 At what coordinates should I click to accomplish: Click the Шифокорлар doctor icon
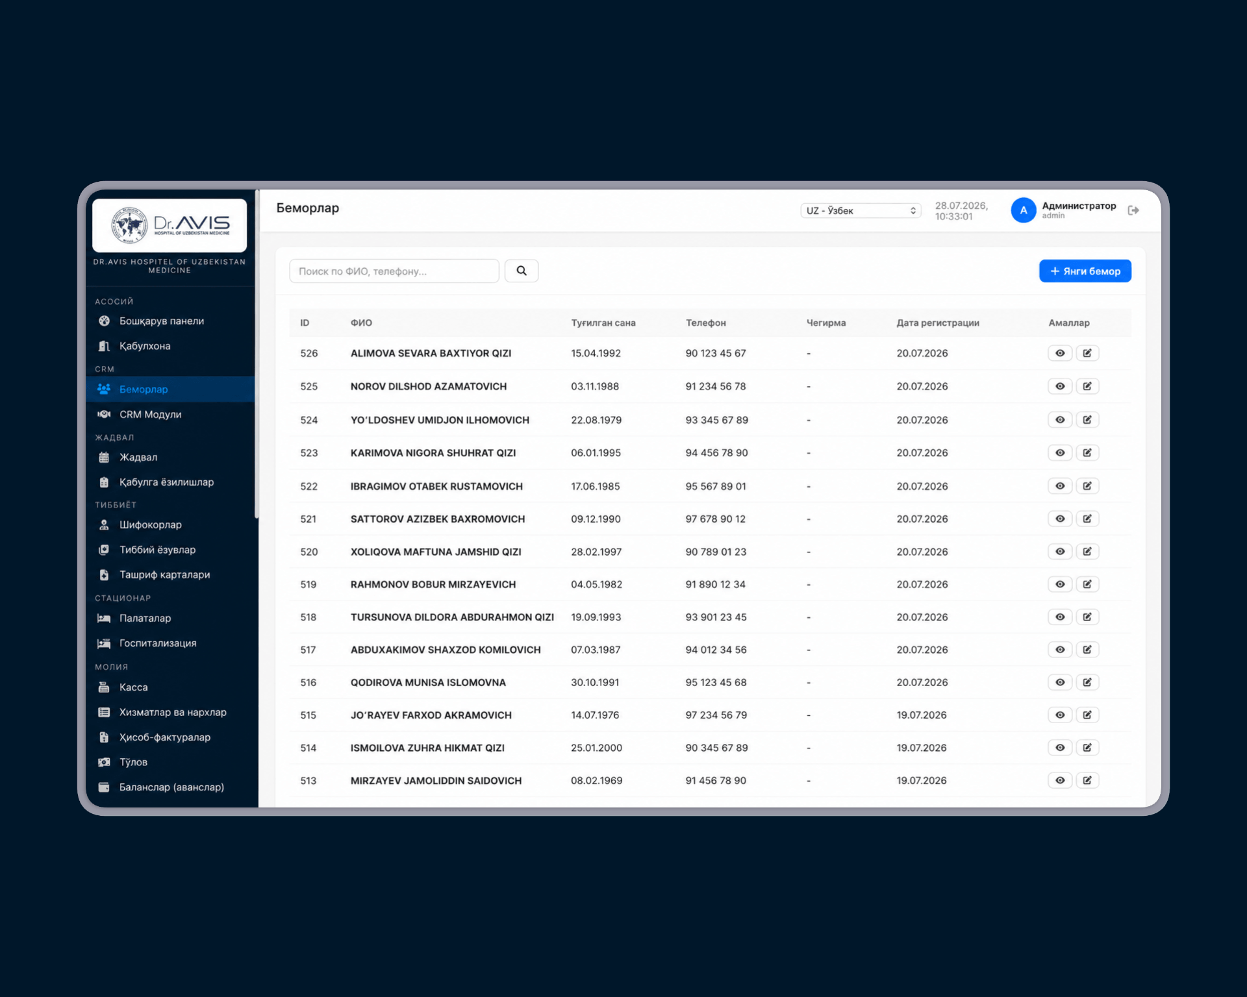[104, 524]
